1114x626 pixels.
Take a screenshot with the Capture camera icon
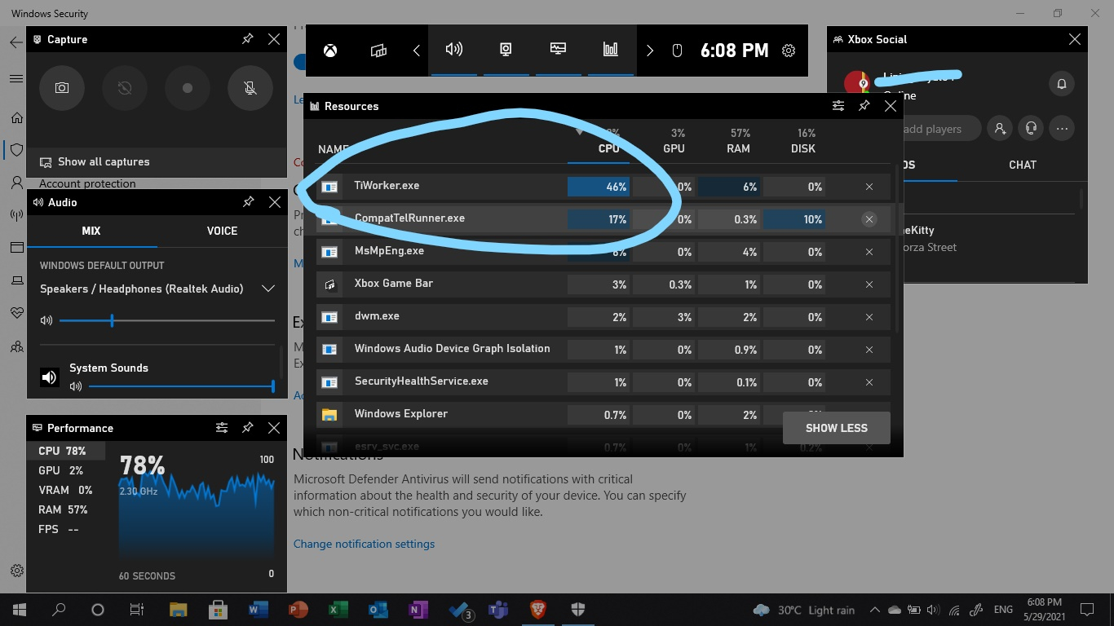[x=62, y=87]
